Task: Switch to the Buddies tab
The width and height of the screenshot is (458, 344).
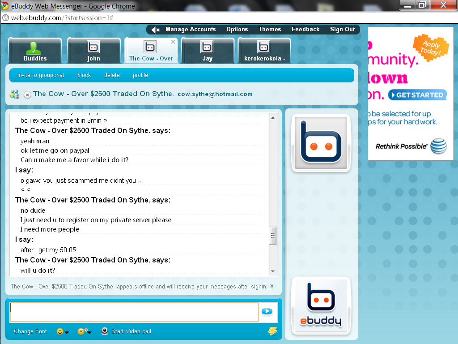Action: [35, 51]
